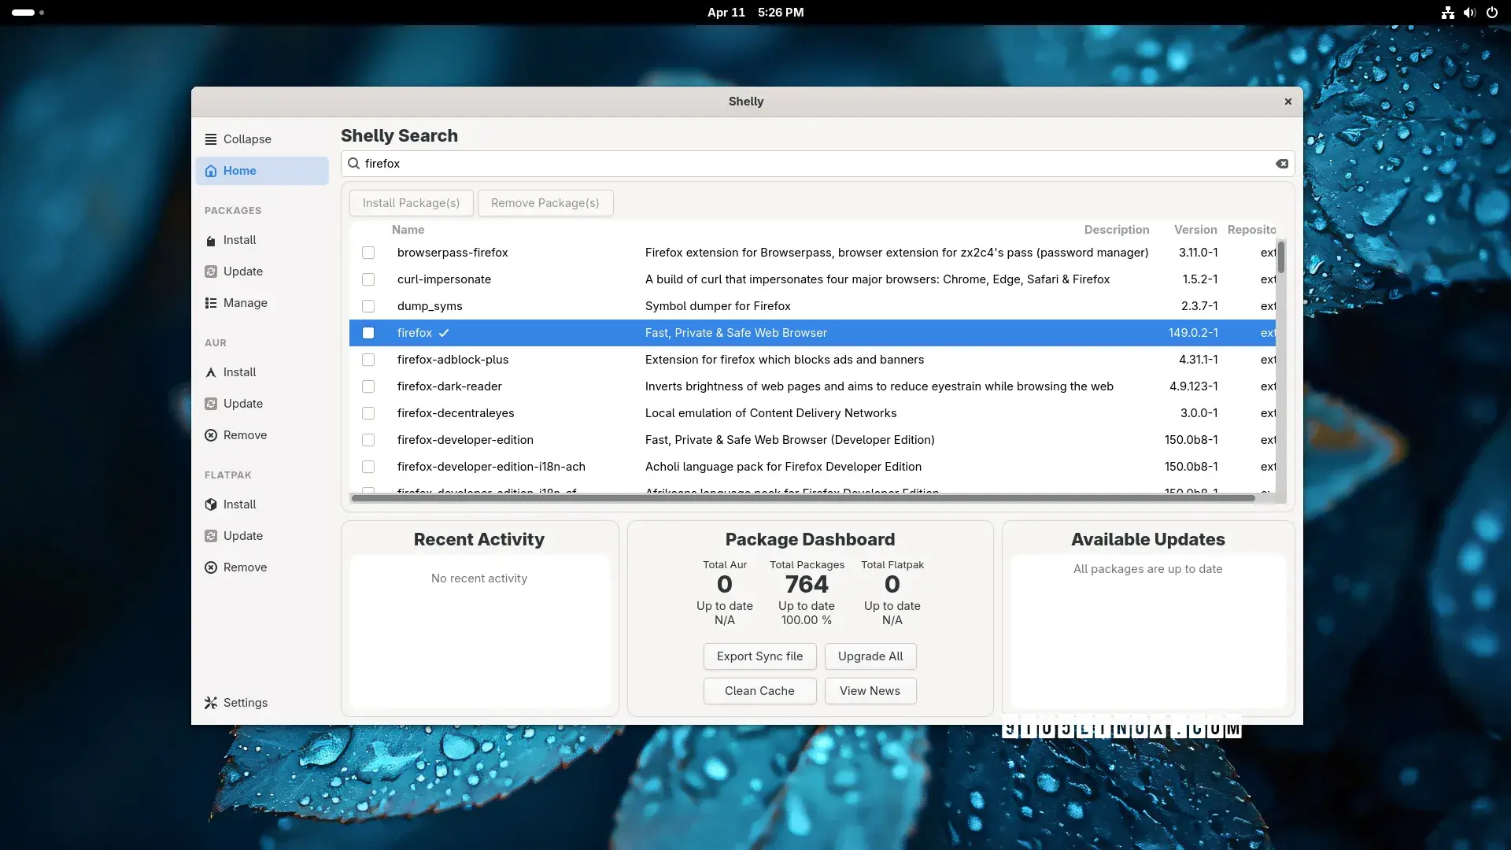Image resolution: width=1511 pixels, height=850 pixels.
Task: Open AUR Install from the sidebar
Action: [239, 372]
